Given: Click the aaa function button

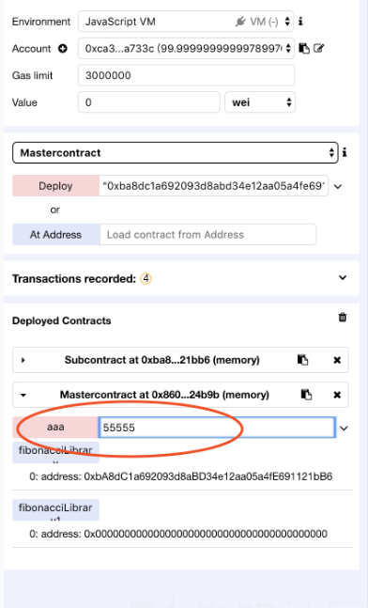Looking at the screenshot, I should click(55, 428).
